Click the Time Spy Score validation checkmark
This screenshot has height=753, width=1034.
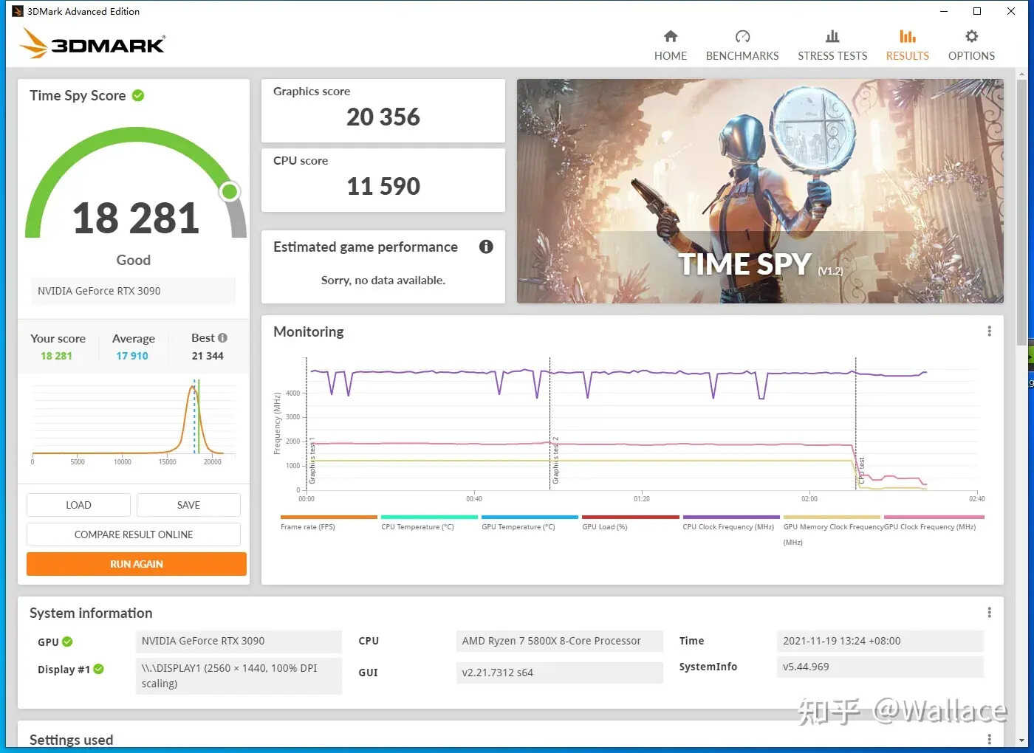(x=138, y=95)
